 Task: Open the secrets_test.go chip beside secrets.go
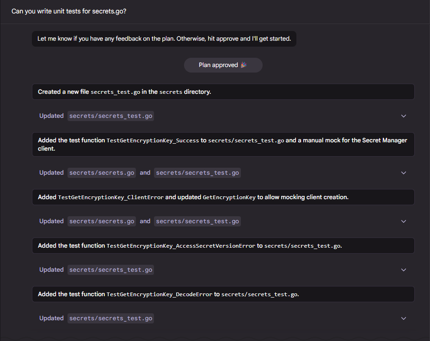[x=197, y=172]
